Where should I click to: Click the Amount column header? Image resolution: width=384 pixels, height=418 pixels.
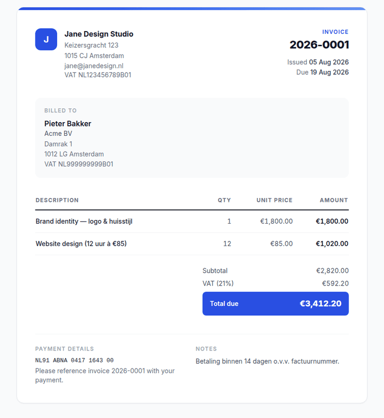point(334,200)
